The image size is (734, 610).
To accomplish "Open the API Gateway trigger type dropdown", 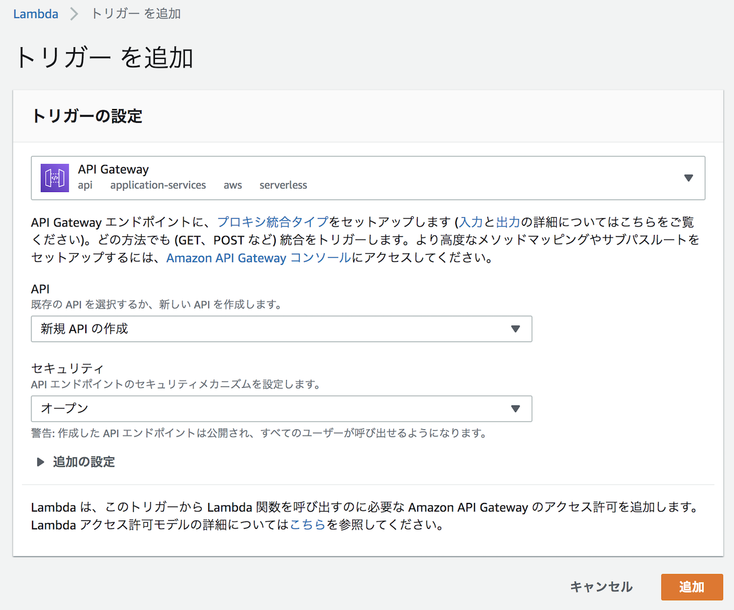I will (368, 178).
